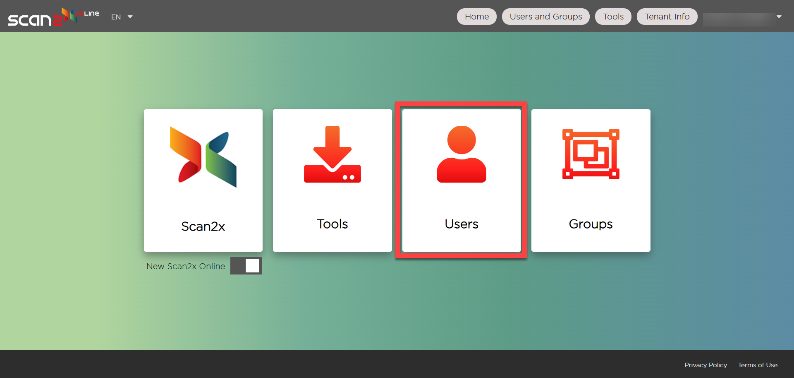This screenshot has height=378, width=794.
Task: Click the blurred account name field
Action: (x=739, y=19)
